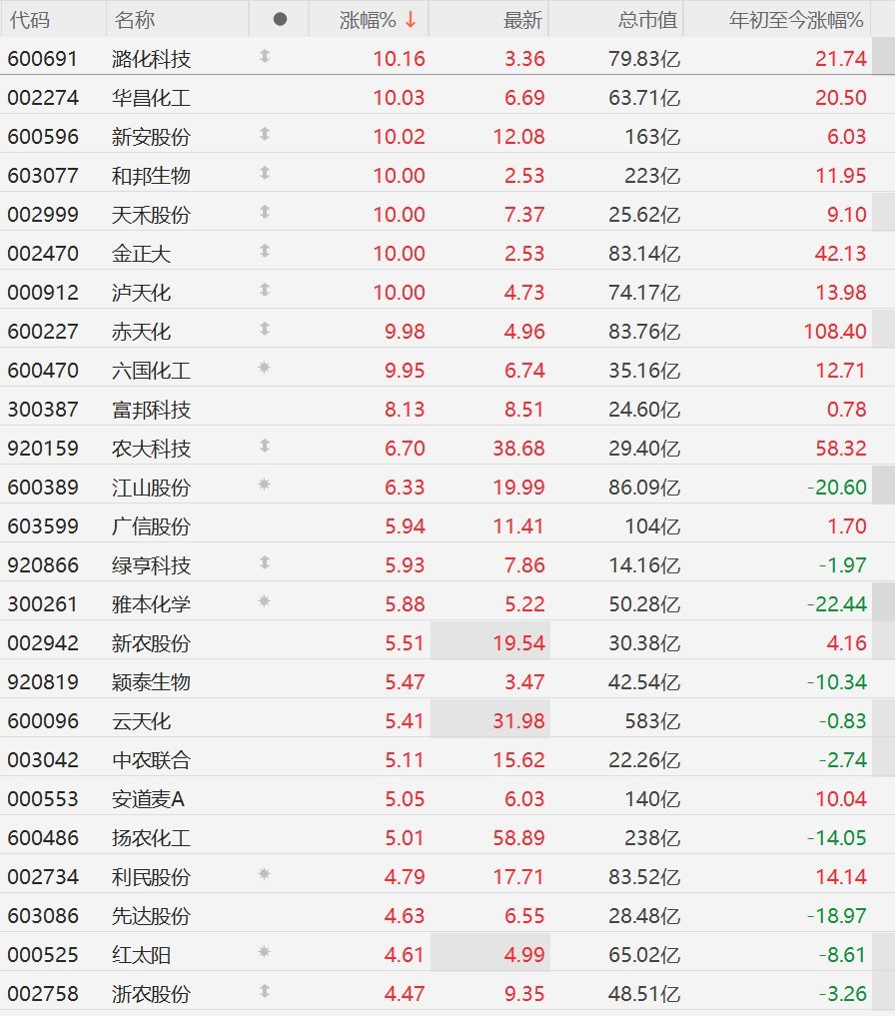Click the burst icon in 雅本化学 row
This screenshot has width=895, height=1016.
264,601
